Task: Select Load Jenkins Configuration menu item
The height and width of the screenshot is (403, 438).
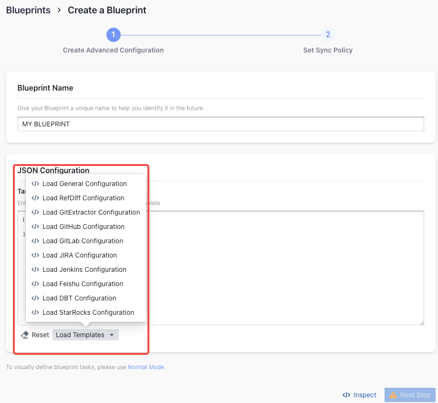Action: pyautogui.click(x=84, y=269)
